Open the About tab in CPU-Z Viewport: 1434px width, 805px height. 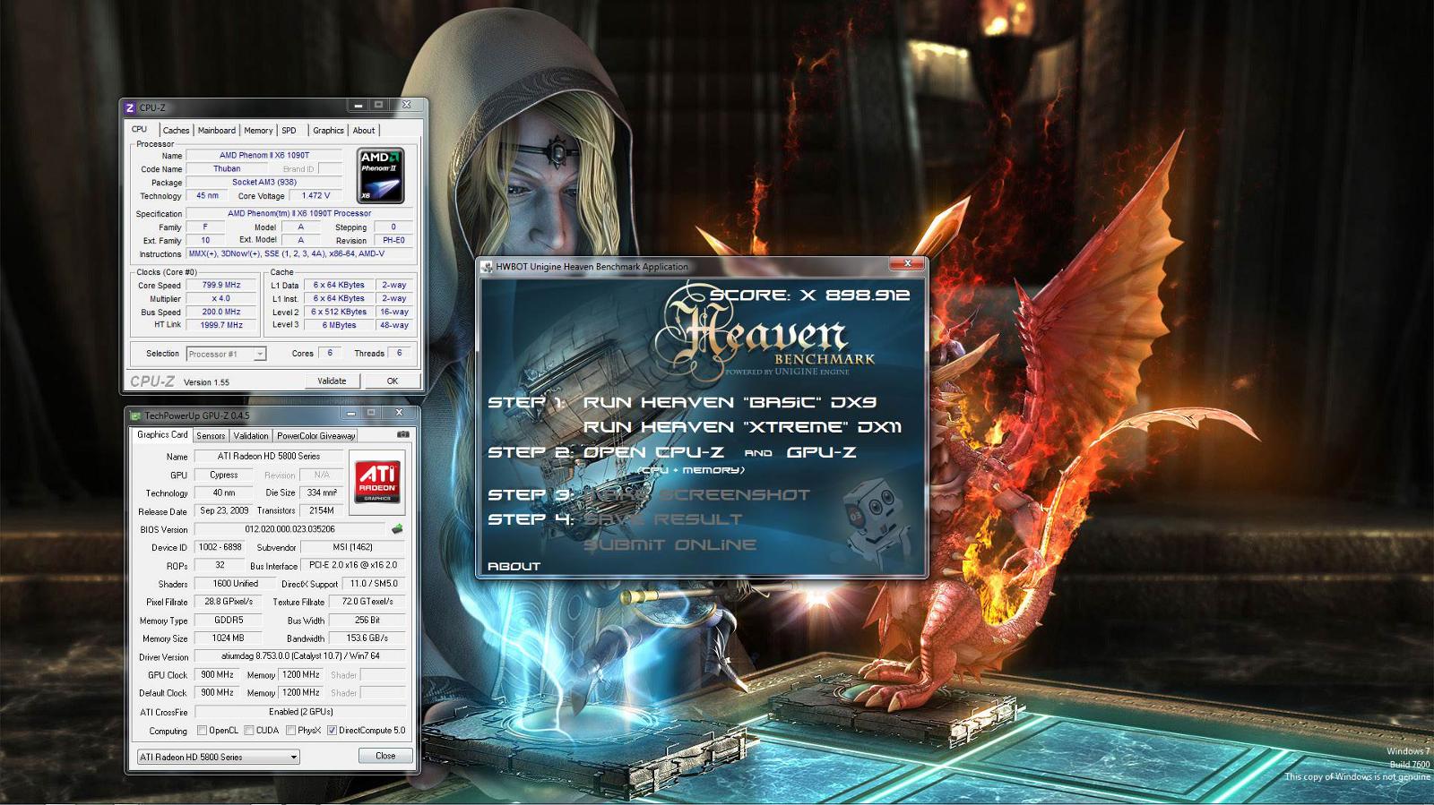click(x=363, y=131)
